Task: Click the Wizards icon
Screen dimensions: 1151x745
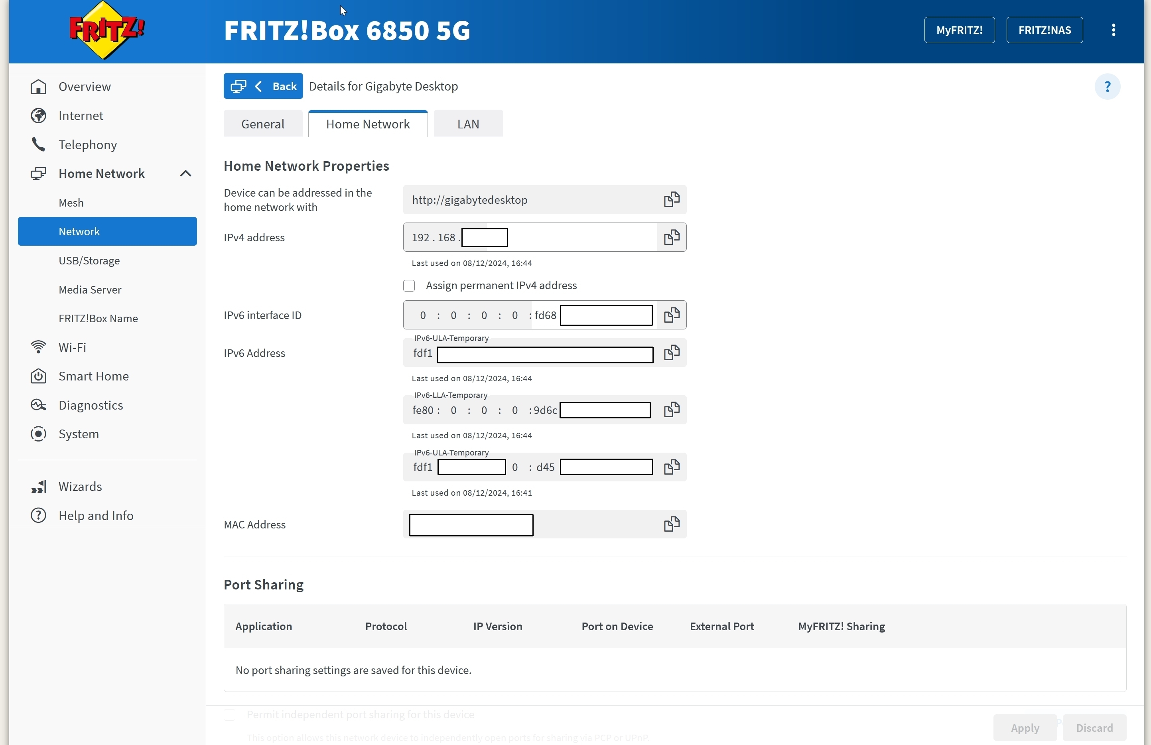Action: point(38,487)
